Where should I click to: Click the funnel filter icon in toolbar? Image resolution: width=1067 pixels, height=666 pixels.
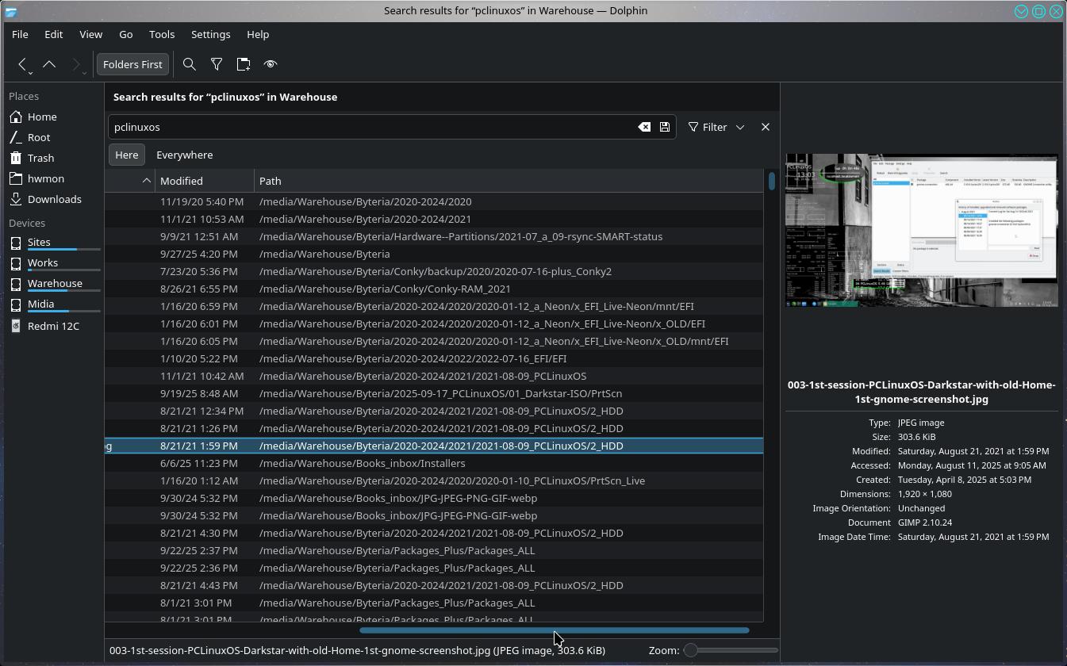click(216, 64)
